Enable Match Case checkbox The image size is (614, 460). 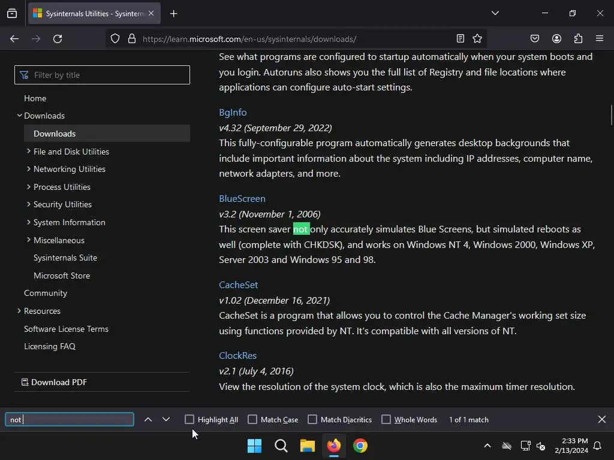point(252,419)
